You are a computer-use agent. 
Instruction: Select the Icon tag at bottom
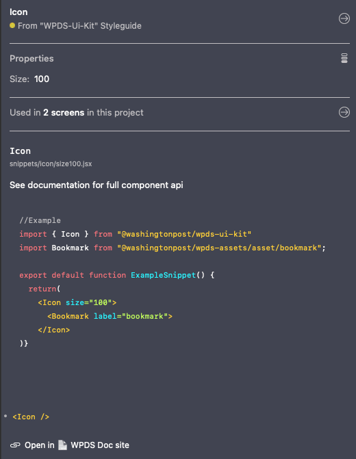[x=31, y=417]
